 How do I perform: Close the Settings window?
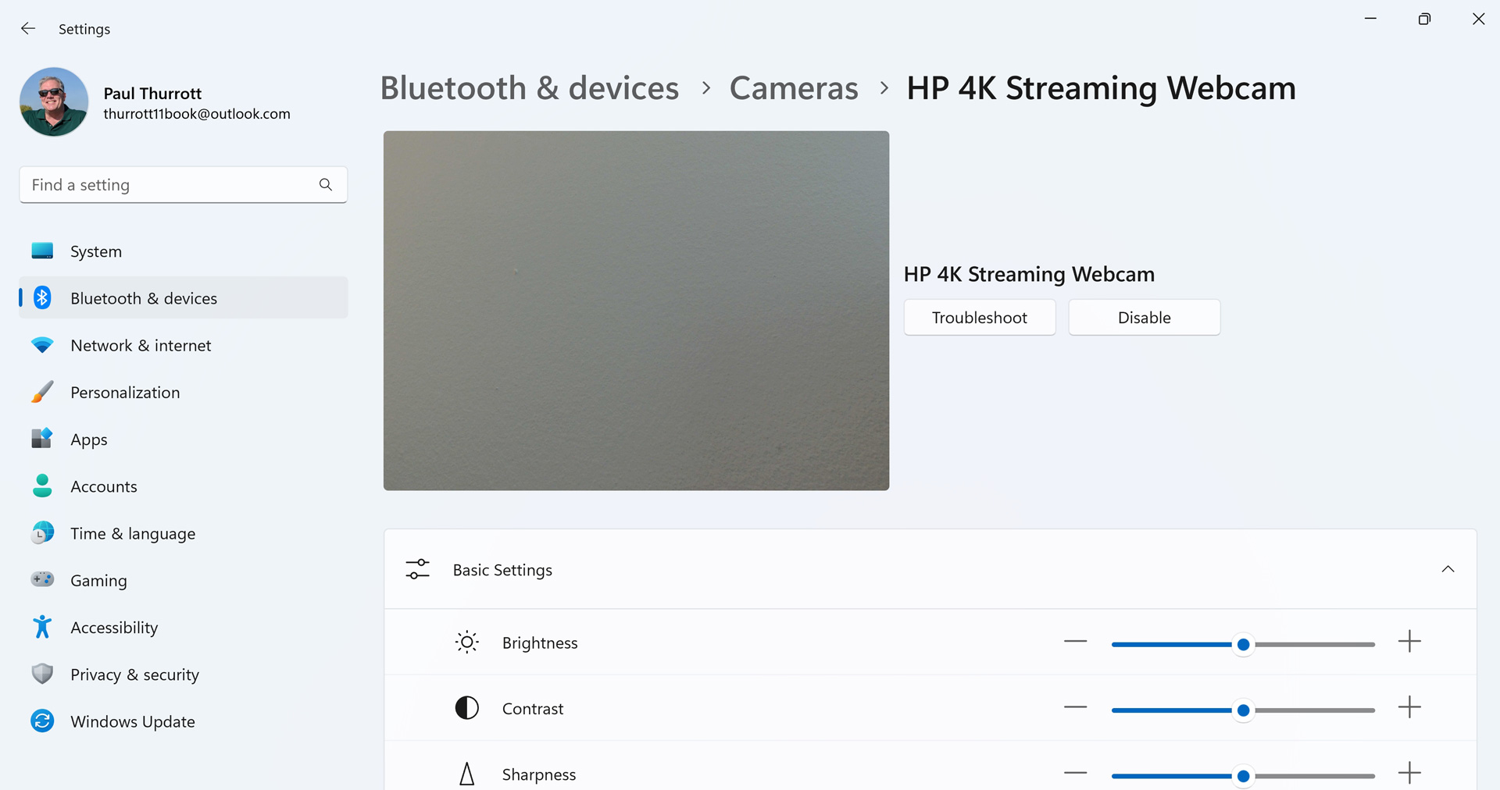tap(1478, 19)
